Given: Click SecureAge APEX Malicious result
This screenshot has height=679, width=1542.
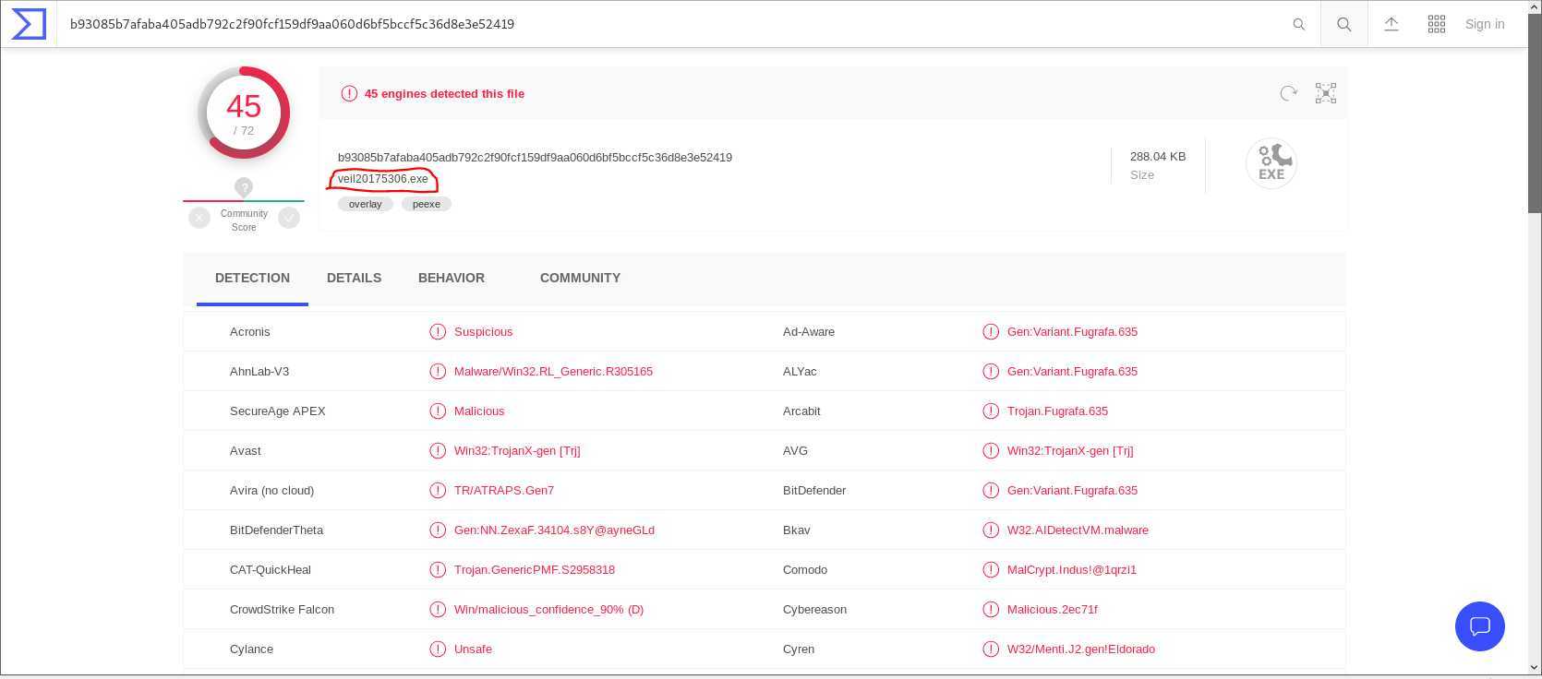Looking at the screenshot, I should pos(479,411).
